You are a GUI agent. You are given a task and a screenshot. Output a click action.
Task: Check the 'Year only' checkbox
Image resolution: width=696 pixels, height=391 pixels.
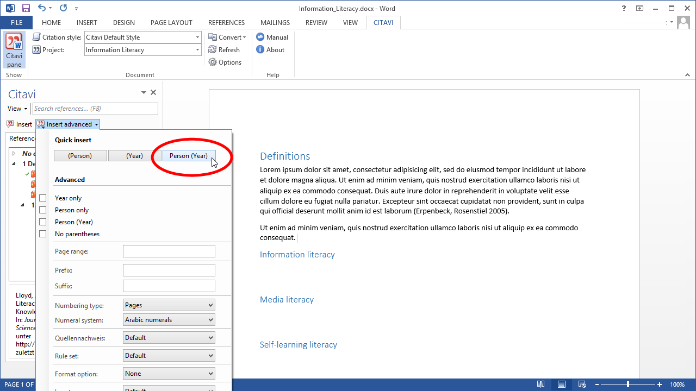[x=43, y=198]
